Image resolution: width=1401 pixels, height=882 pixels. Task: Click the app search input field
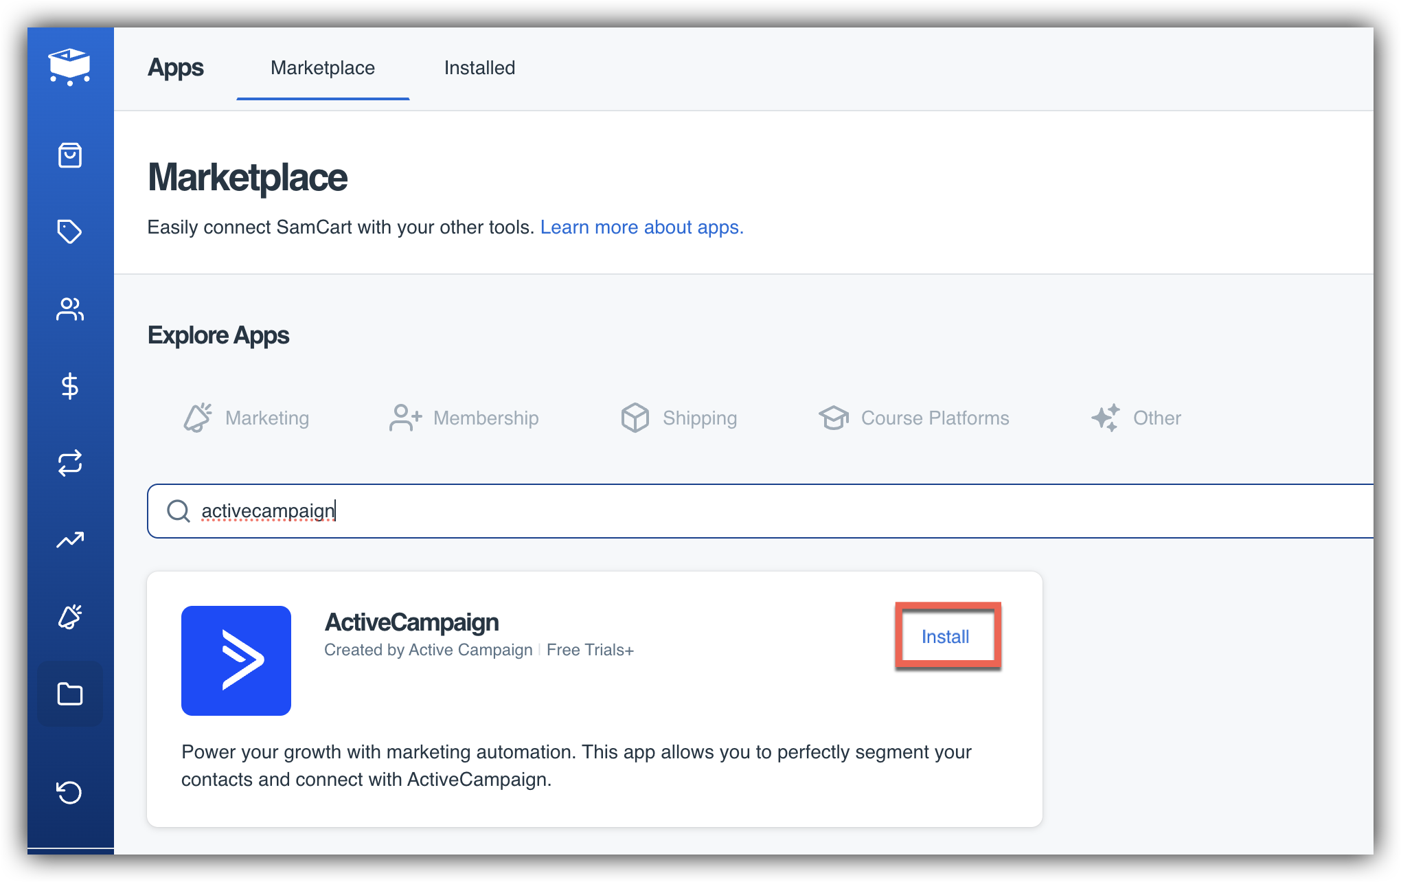[755, 511]
